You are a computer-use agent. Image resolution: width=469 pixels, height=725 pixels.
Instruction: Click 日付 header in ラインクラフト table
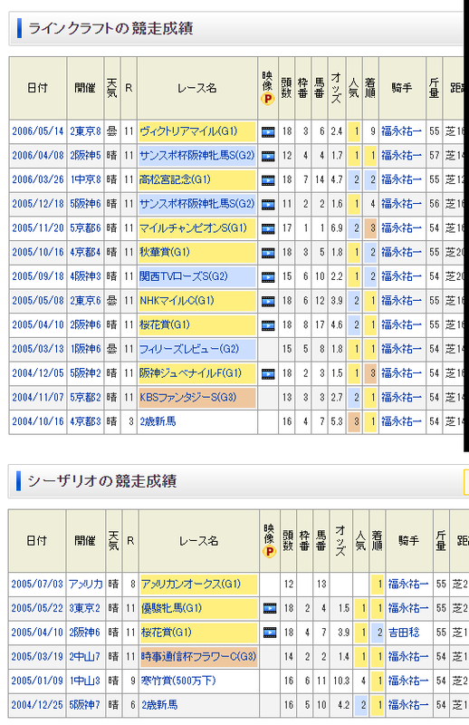click(x=37, y=88)
